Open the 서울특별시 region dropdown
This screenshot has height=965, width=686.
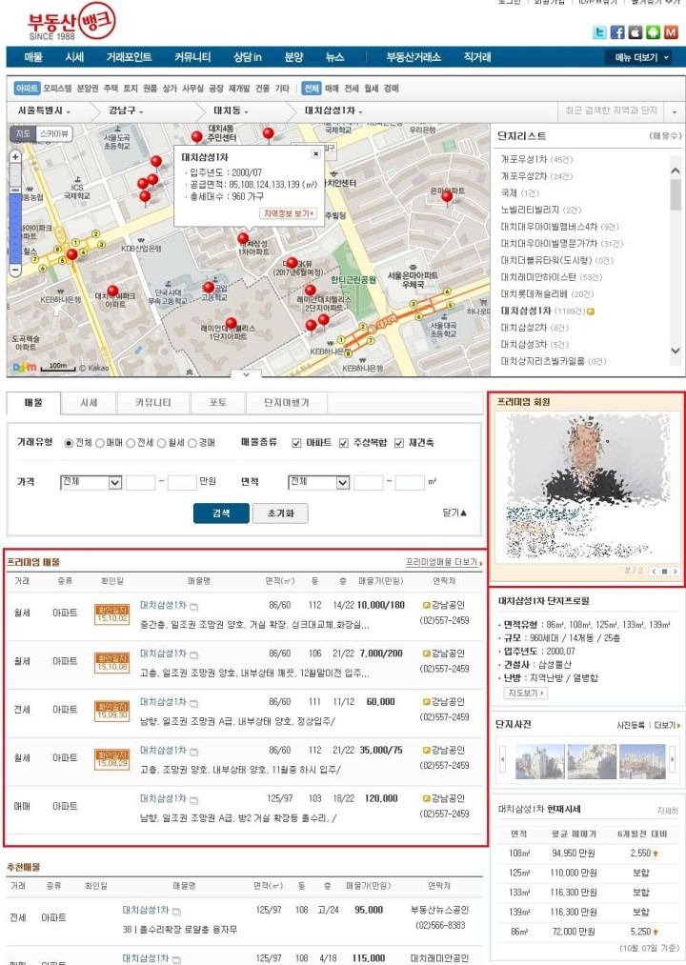pyautogui.click(x=45, y=111)
